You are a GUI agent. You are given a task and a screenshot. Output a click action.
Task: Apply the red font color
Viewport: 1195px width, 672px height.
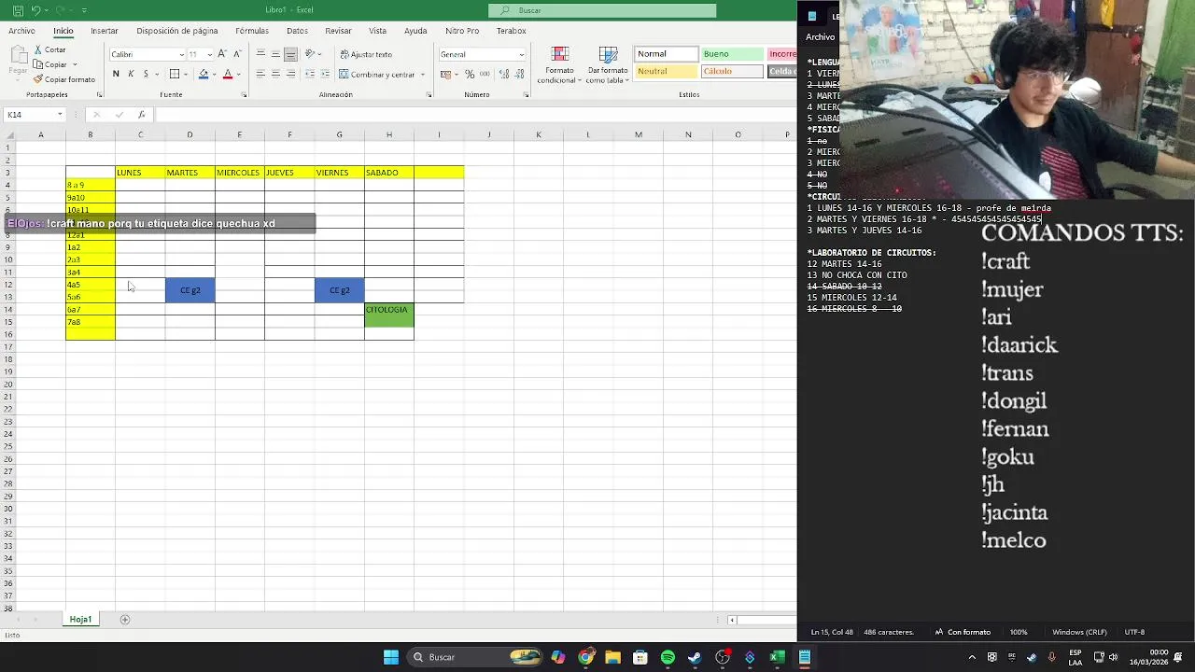tap(227, 74)
